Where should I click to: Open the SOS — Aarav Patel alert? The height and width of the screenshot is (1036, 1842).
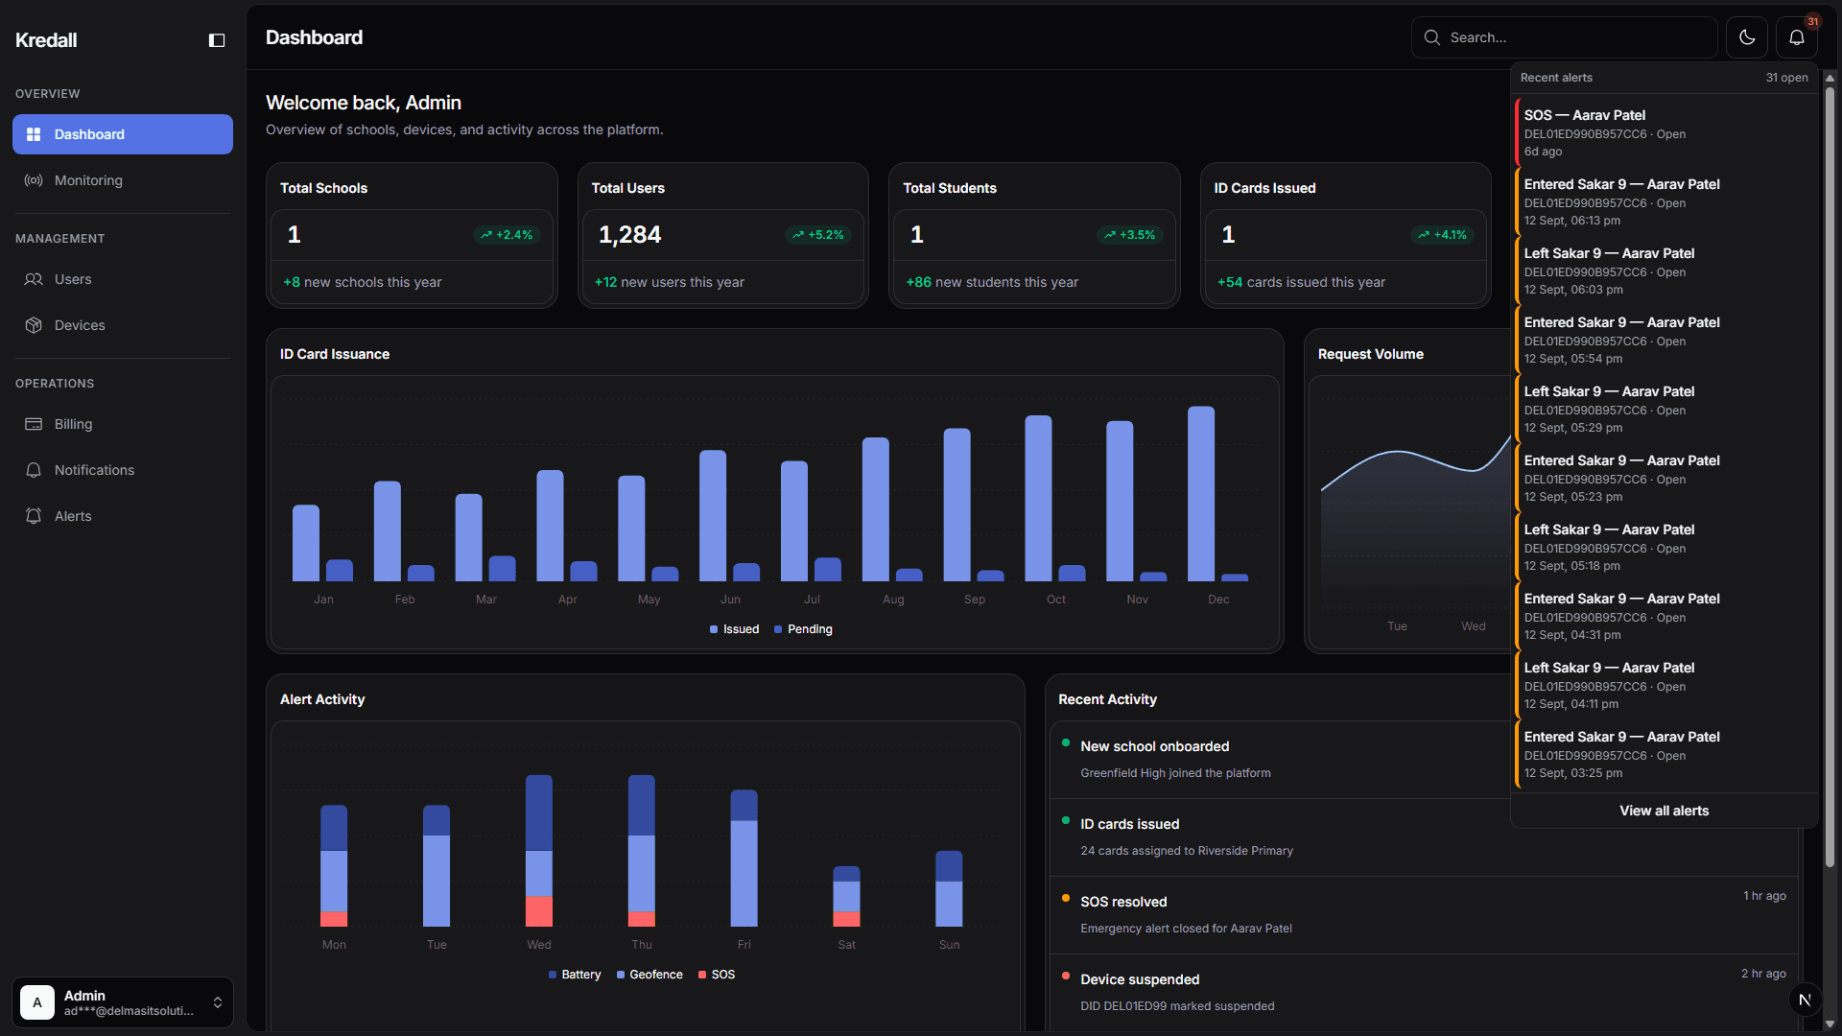pos(1665,132)
